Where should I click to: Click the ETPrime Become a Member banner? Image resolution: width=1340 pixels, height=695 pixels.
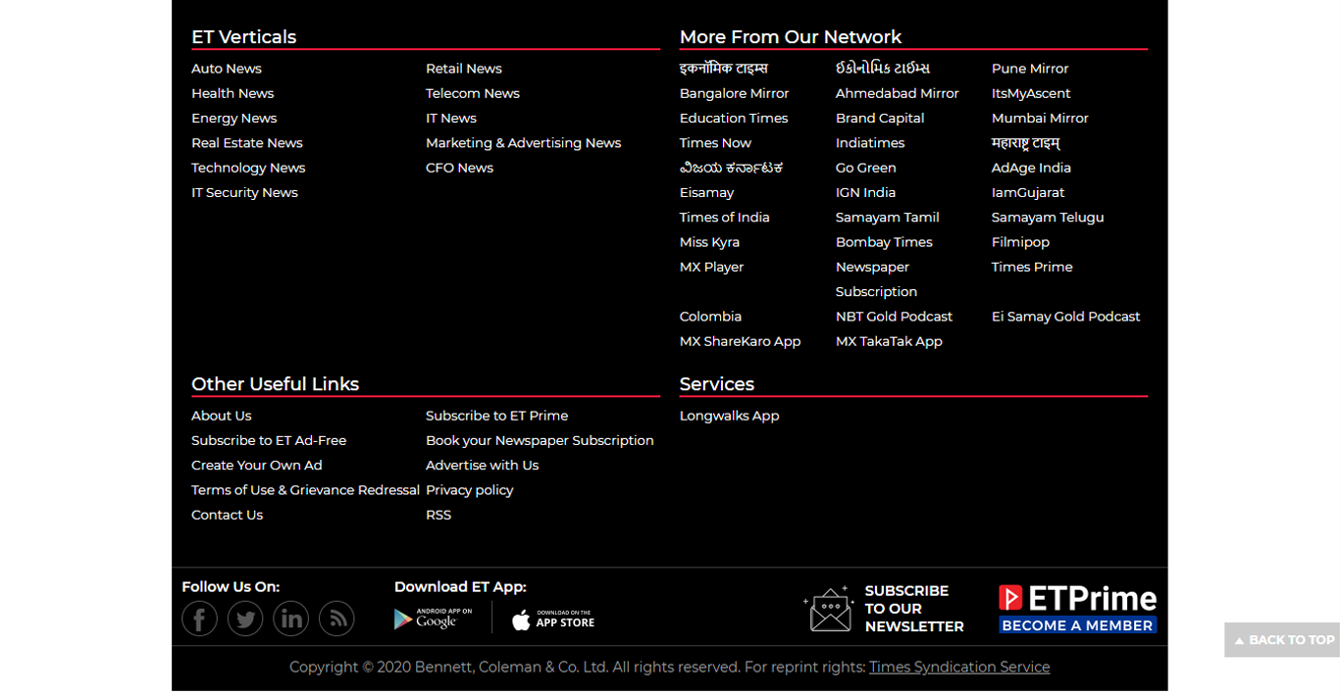1077,609
